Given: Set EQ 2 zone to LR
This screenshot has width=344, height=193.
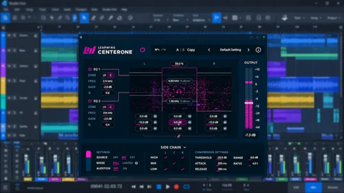Looking at the screenshot, I should (104, 107).
